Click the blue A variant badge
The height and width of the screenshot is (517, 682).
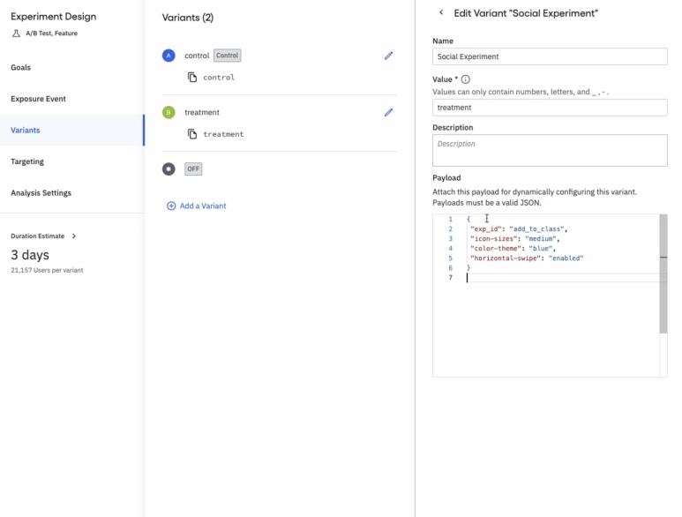(x=169, y=56)
